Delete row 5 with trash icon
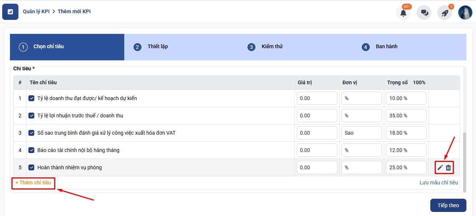Screen dimensions: 476x216 [448, 168]
